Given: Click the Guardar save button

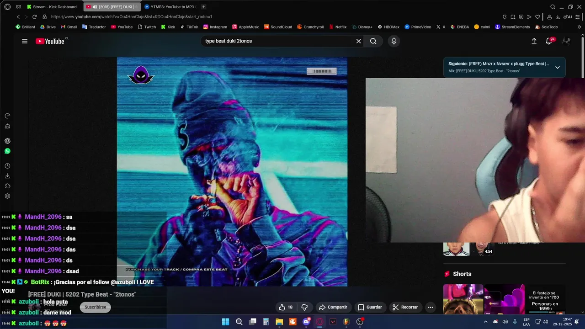Looking at the screenshot, I should (x=370, y=307).
